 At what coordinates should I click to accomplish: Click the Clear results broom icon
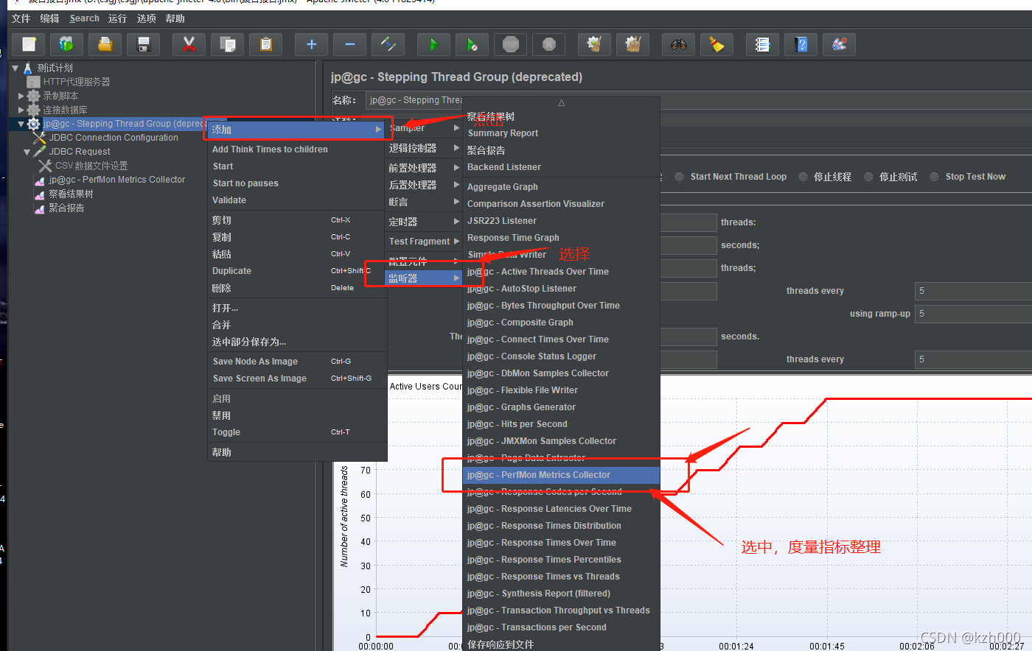coord(595,45)
